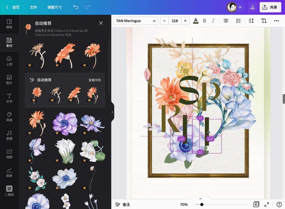This screenshot has width=285, height=209.
Task: Open the page grid view icon
Action: tap(256, 204)
